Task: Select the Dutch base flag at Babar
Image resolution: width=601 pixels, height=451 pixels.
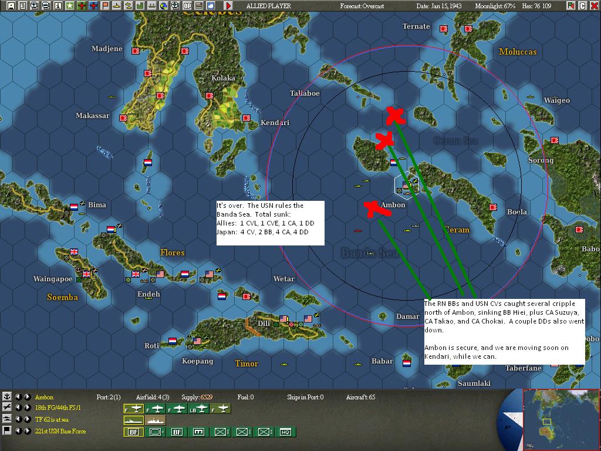Action: click(x=407, y=363)
